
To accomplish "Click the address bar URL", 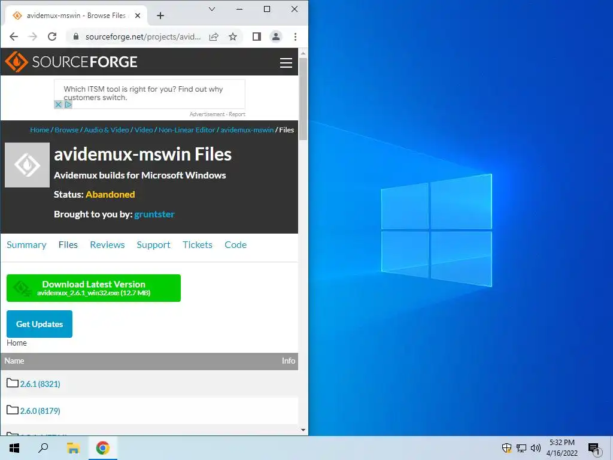I will pos(143,37).
